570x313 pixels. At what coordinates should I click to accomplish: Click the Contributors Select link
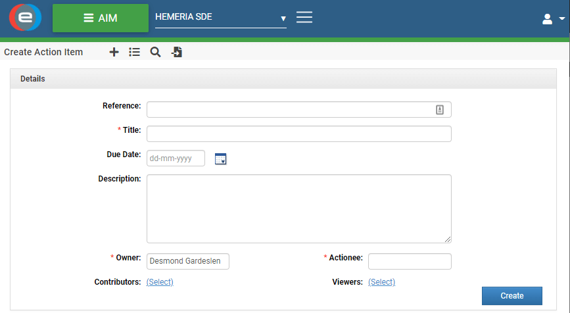click(x=160, y=282)
